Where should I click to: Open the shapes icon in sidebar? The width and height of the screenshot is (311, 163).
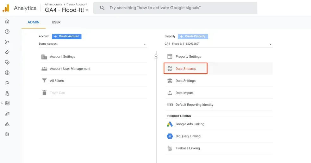coord(7,124)
